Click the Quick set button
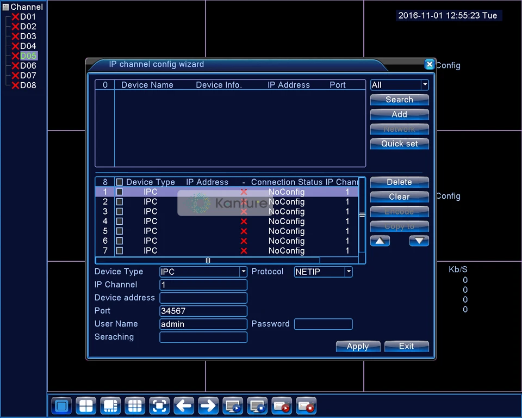This screenshot has width=522, height=418. (399, 144)
